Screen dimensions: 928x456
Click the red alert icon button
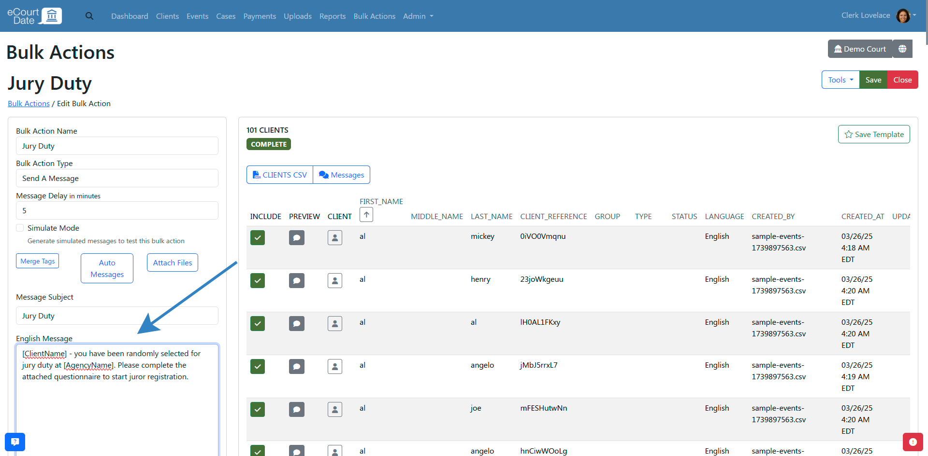[x=913, y=442]
